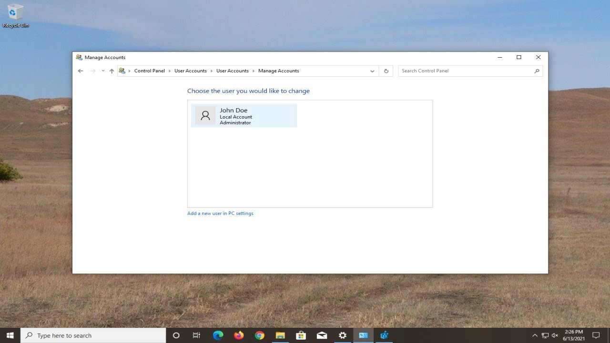Click the search magnifier icon
The width and height of the screenshot is (610, 343).
pyautogui.click(x=537, y=71)
